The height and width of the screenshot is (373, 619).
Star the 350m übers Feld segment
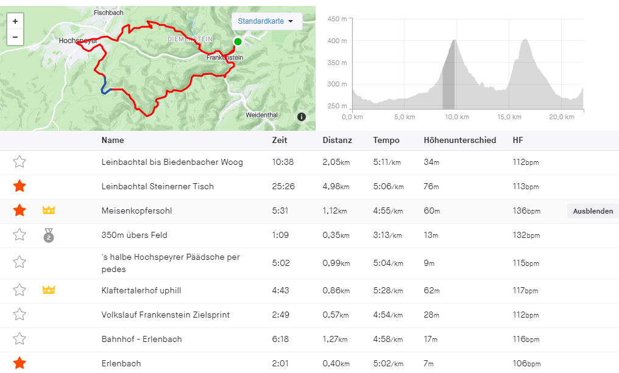pos(19,235)
